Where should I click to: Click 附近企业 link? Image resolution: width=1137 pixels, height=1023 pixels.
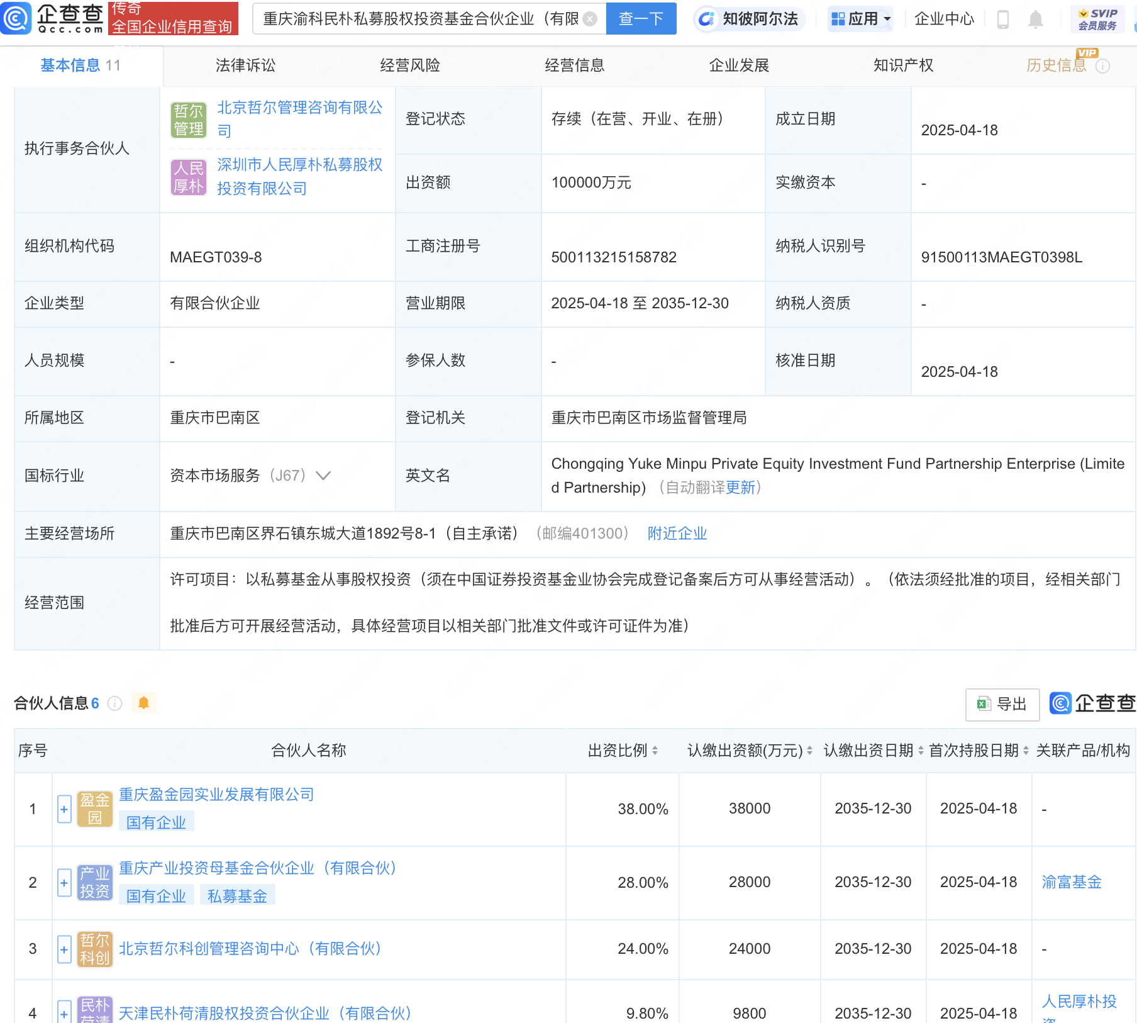(x=677, y=534)
